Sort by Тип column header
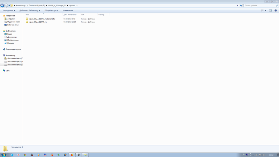Screen dimensions: 279x157 point(83,15)
